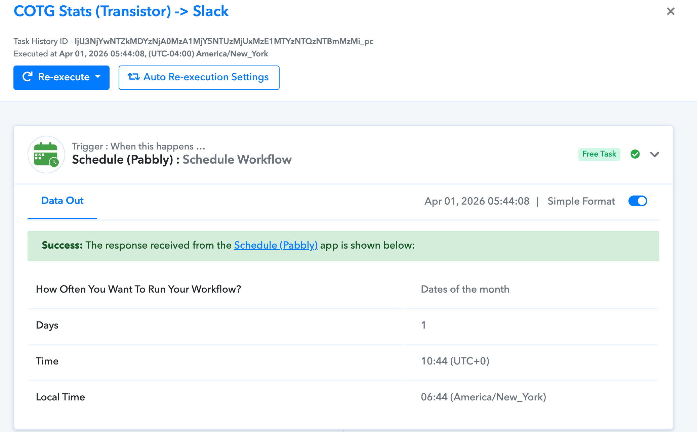The width and height of the screenshot is (697, 432).
Task: Click the Free Task badge
Action: (x=599, y=154)
